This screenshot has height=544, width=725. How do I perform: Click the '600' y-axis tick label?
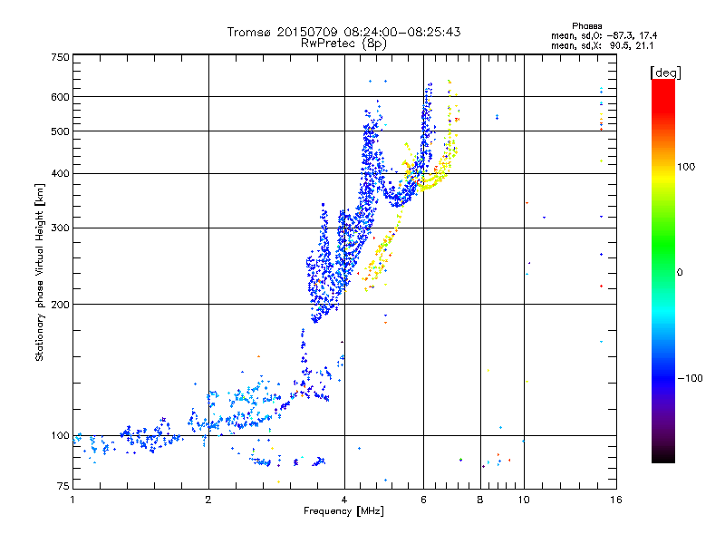coord(60,97)
